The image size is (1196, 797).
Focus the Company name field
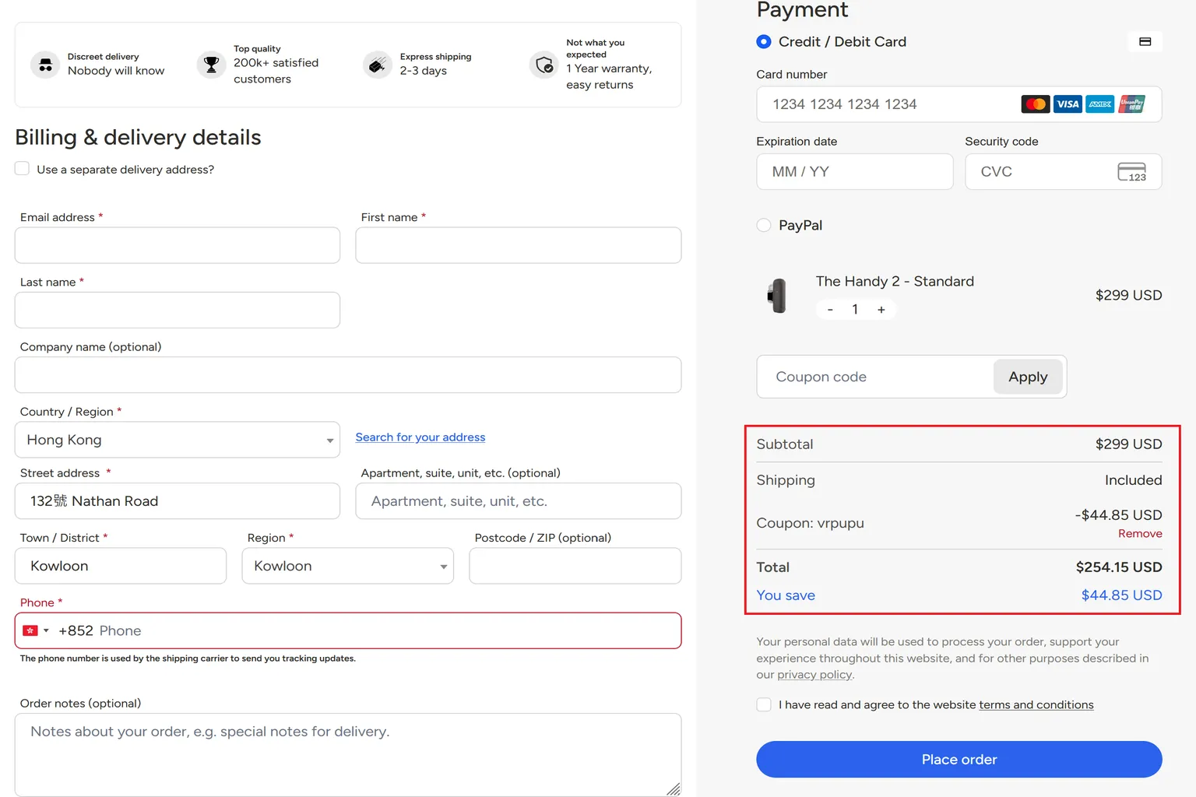click(348, 375)
